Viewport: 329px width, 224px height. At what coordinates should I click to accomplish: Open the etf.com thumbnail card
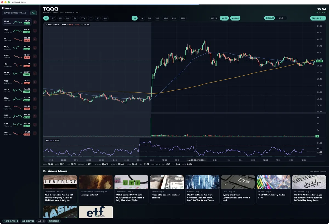(96, 212)
